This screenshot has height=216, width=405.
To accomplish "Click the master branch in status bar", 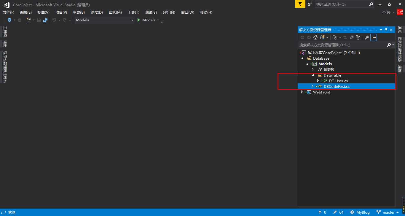I will (388, 212).
